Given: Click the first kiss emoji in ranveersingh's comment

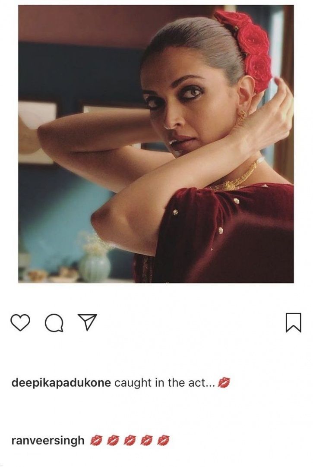Looking at the screenshot, I should 96,440.
